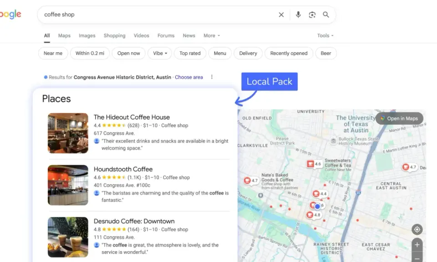Open the three-dot menu beside Choose area
This screenshot has height=262, width=437.
pos(212,77)
